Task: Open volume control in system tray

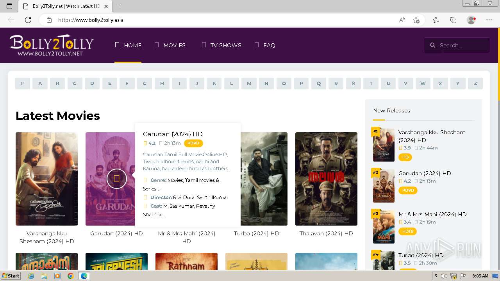Action: 445,276
